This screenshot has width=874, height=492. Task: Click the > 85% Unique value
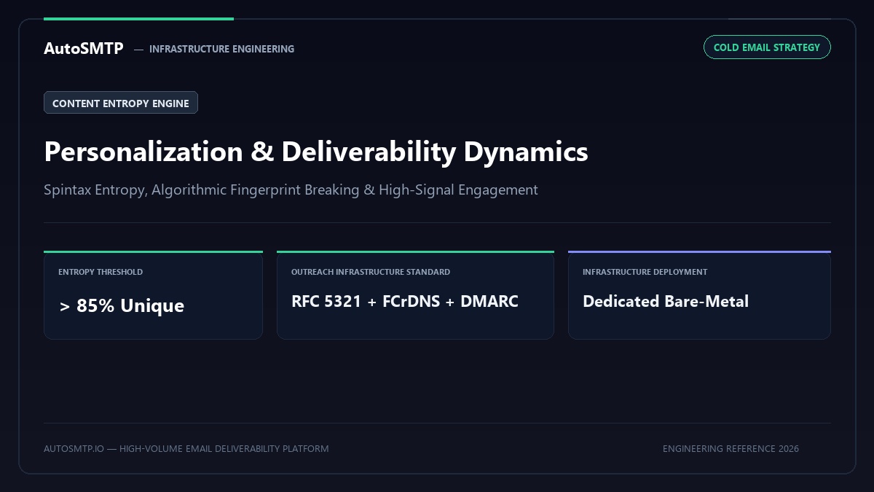pyautogui.click(x=122, y=305)
